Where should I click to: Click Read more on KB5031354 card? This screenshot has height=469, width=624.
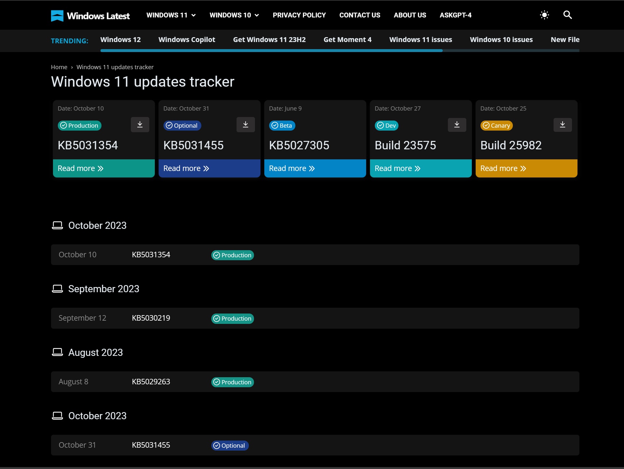pos(104,168)
